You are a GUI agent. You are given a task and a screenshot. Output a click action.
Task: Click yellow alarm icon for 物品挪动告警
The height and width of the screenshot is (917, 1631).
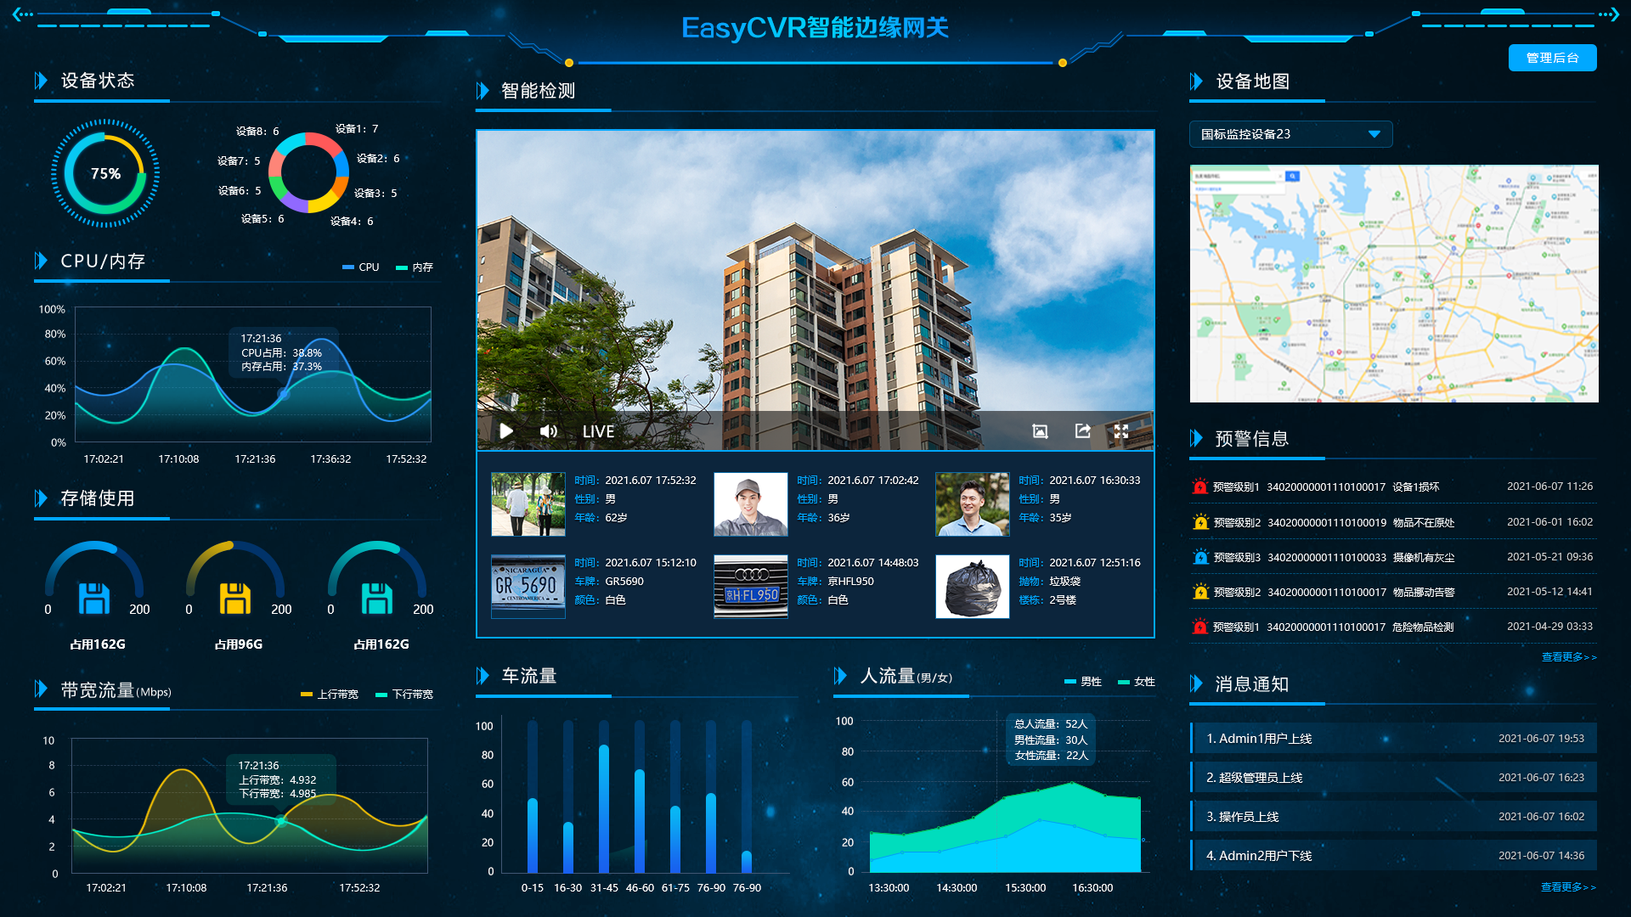(1199, 592)
